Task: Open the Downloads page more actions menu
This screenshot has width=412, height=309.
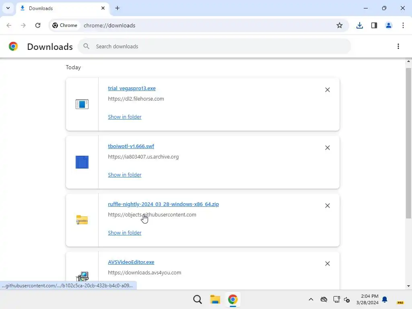Action: pyautogui.click(x=398, y=46)
